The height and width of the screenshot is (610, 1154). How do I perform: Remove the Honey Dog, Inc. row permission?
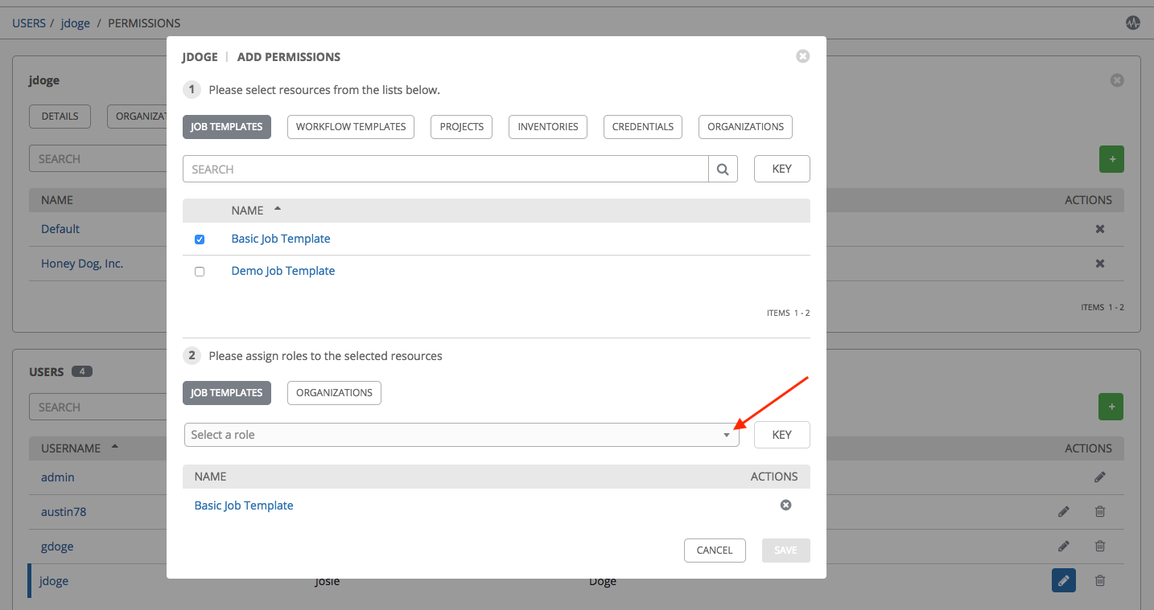coord(1100,264)
